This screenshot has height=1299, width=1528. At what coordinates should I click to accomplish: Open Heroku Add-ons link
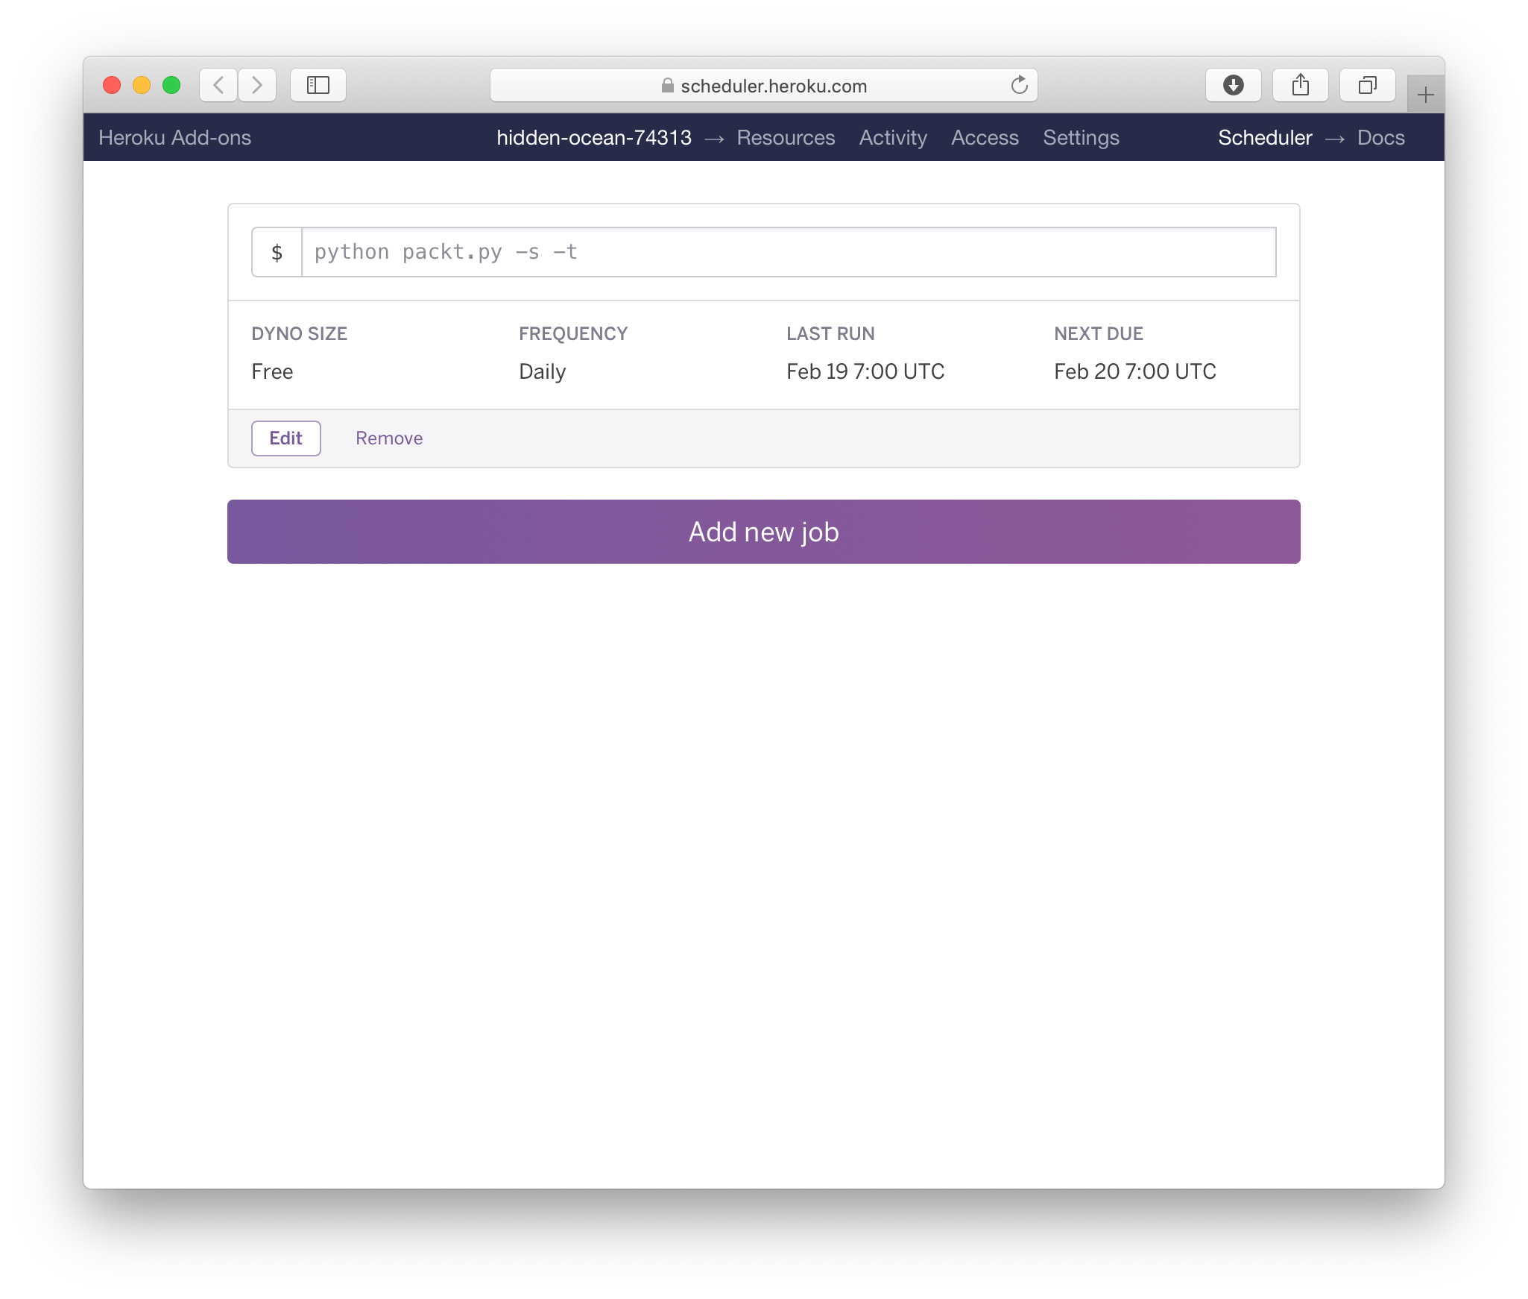(x=174, y=138)
